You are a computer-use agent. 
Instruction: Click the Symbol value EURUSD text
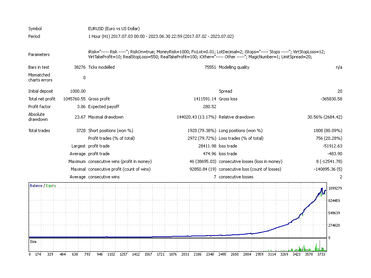pyautogui.click(x=114, y=29)
